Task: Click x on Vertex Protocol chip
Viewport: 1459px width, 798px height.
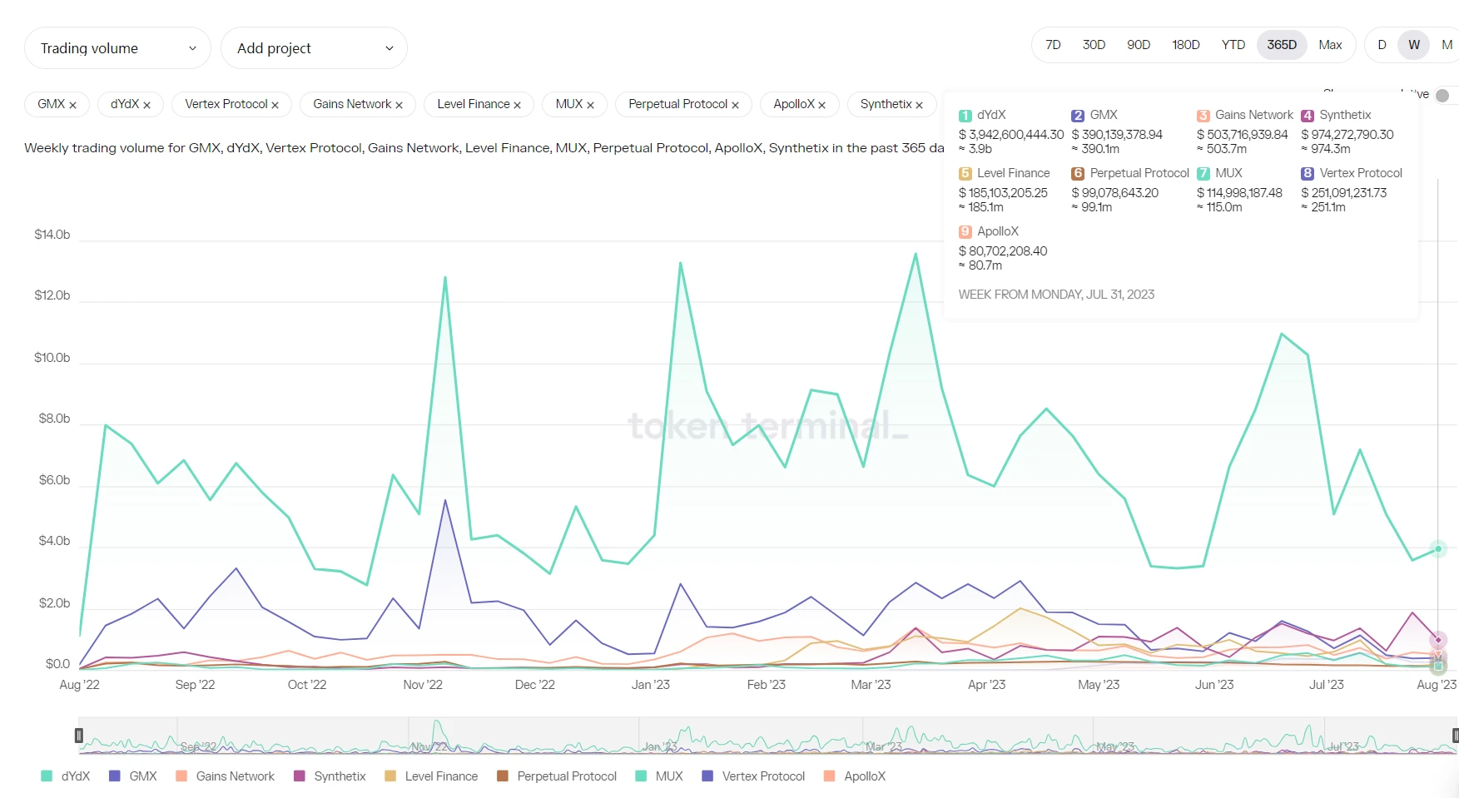Action: click(275, 105)
